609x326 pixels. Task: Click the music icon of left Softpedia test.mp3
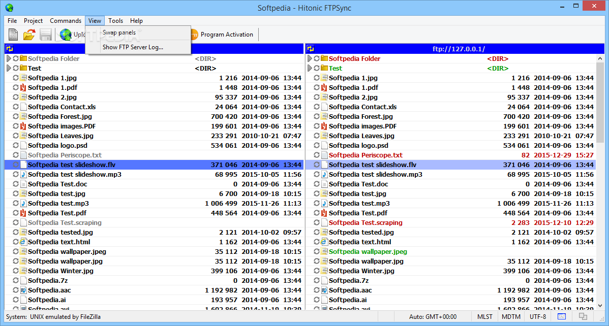tap(23, 203)
